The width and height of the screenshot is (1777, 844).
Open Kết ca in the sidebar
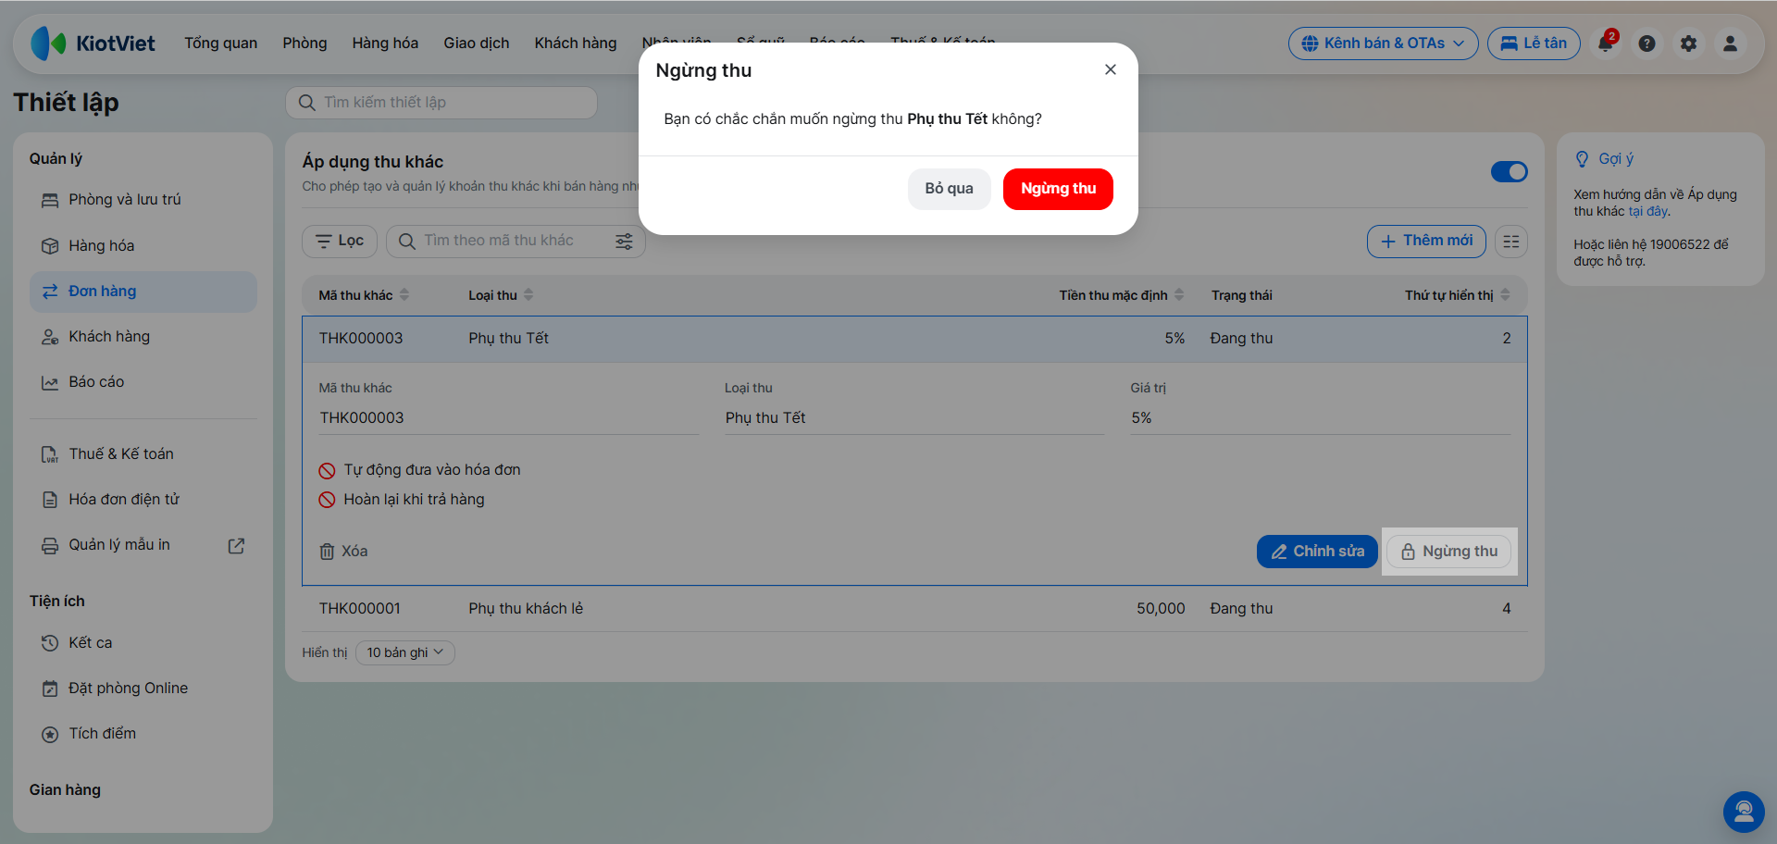143,643
